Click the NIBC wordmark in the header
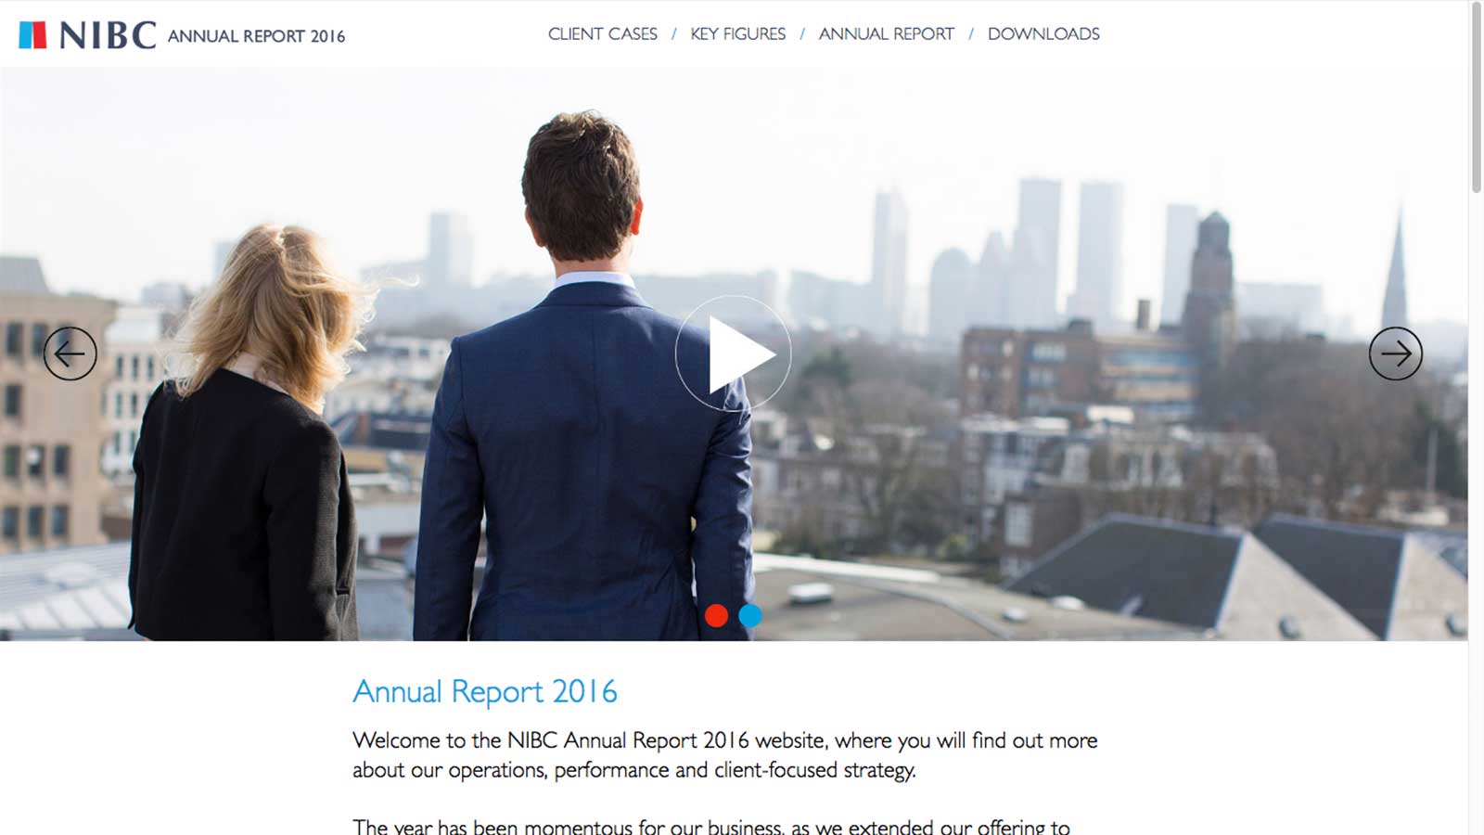This screenshot has height=835, width=1484. tap(108, 35)
